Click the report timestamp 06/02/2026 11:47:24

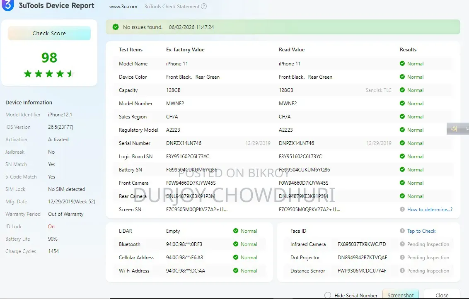tap(191, 27)
